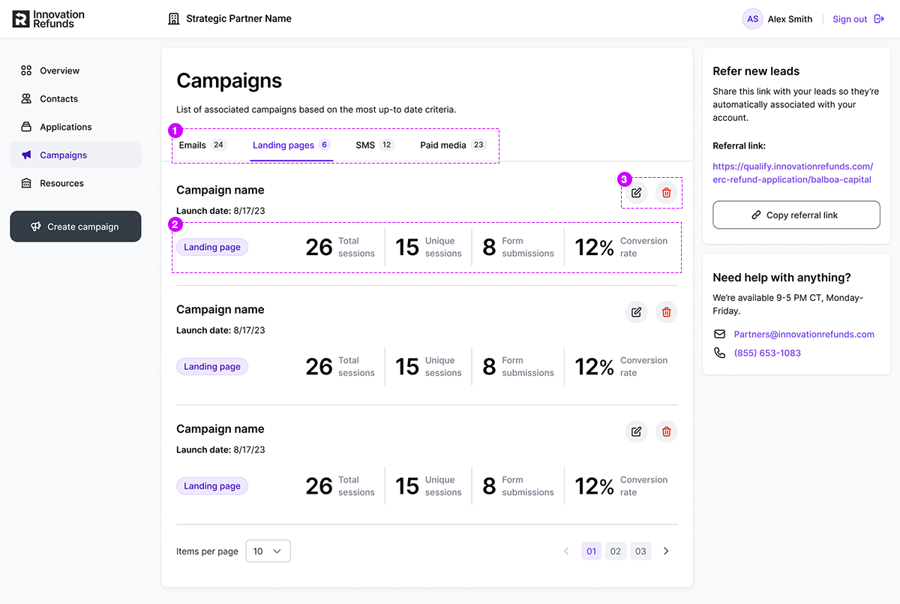Open Overview in the sidebar
The height and width of the screenshot is (604, 900).
[59, 71]
